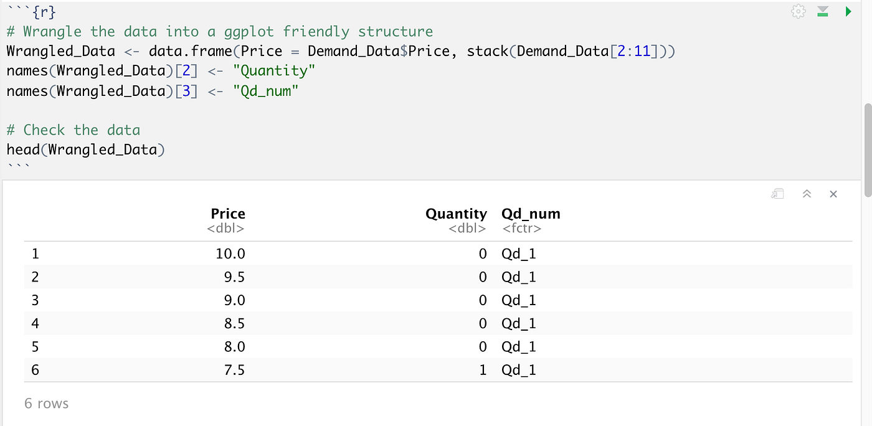Click the Quantity column header
The image size is (872, 426).
click(x=456, y=214)
